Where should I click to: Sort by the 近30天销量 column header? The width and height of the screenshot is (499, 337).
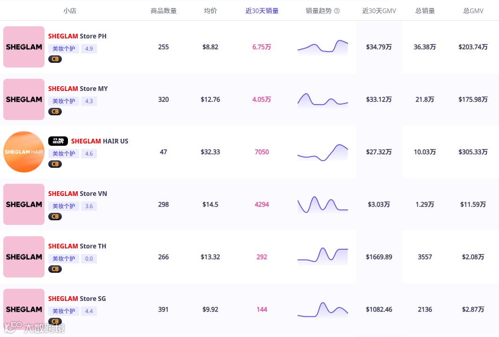point(262,11)
